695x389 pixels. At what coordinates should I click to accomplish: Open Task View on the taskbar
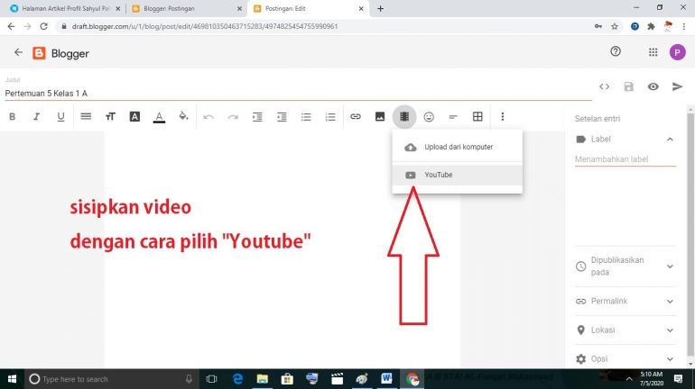[212, 379]
